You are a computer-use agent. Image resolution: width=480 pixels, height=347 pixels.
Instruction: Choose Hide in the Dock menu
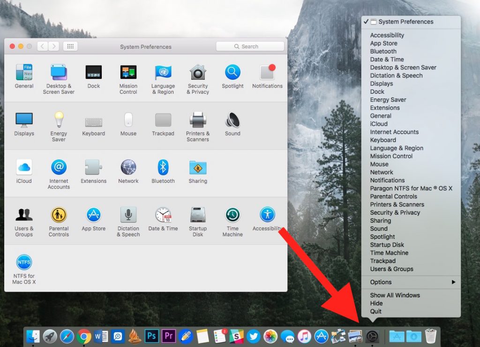pyautogui.click(x=376, y=303)
